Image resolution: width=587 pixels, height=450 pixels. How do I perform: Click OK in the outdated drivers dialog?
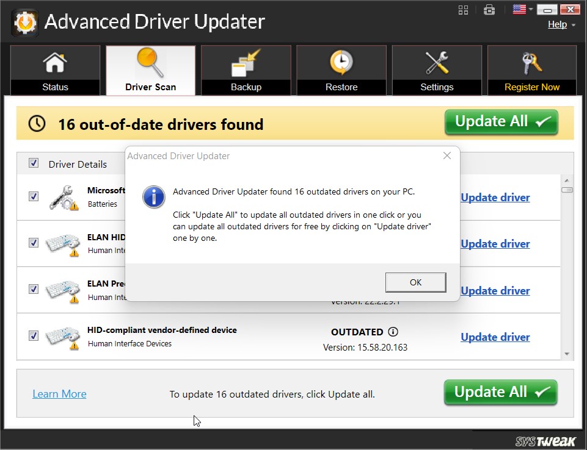pos(415,282)
